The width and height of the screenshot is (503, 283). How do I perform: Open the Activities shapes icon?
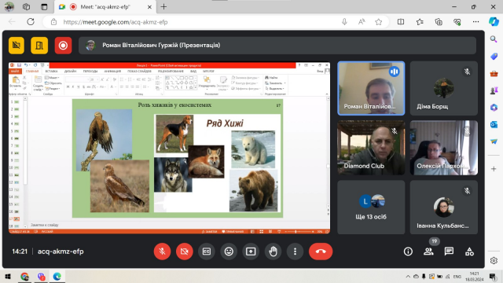tap(469, 252)
